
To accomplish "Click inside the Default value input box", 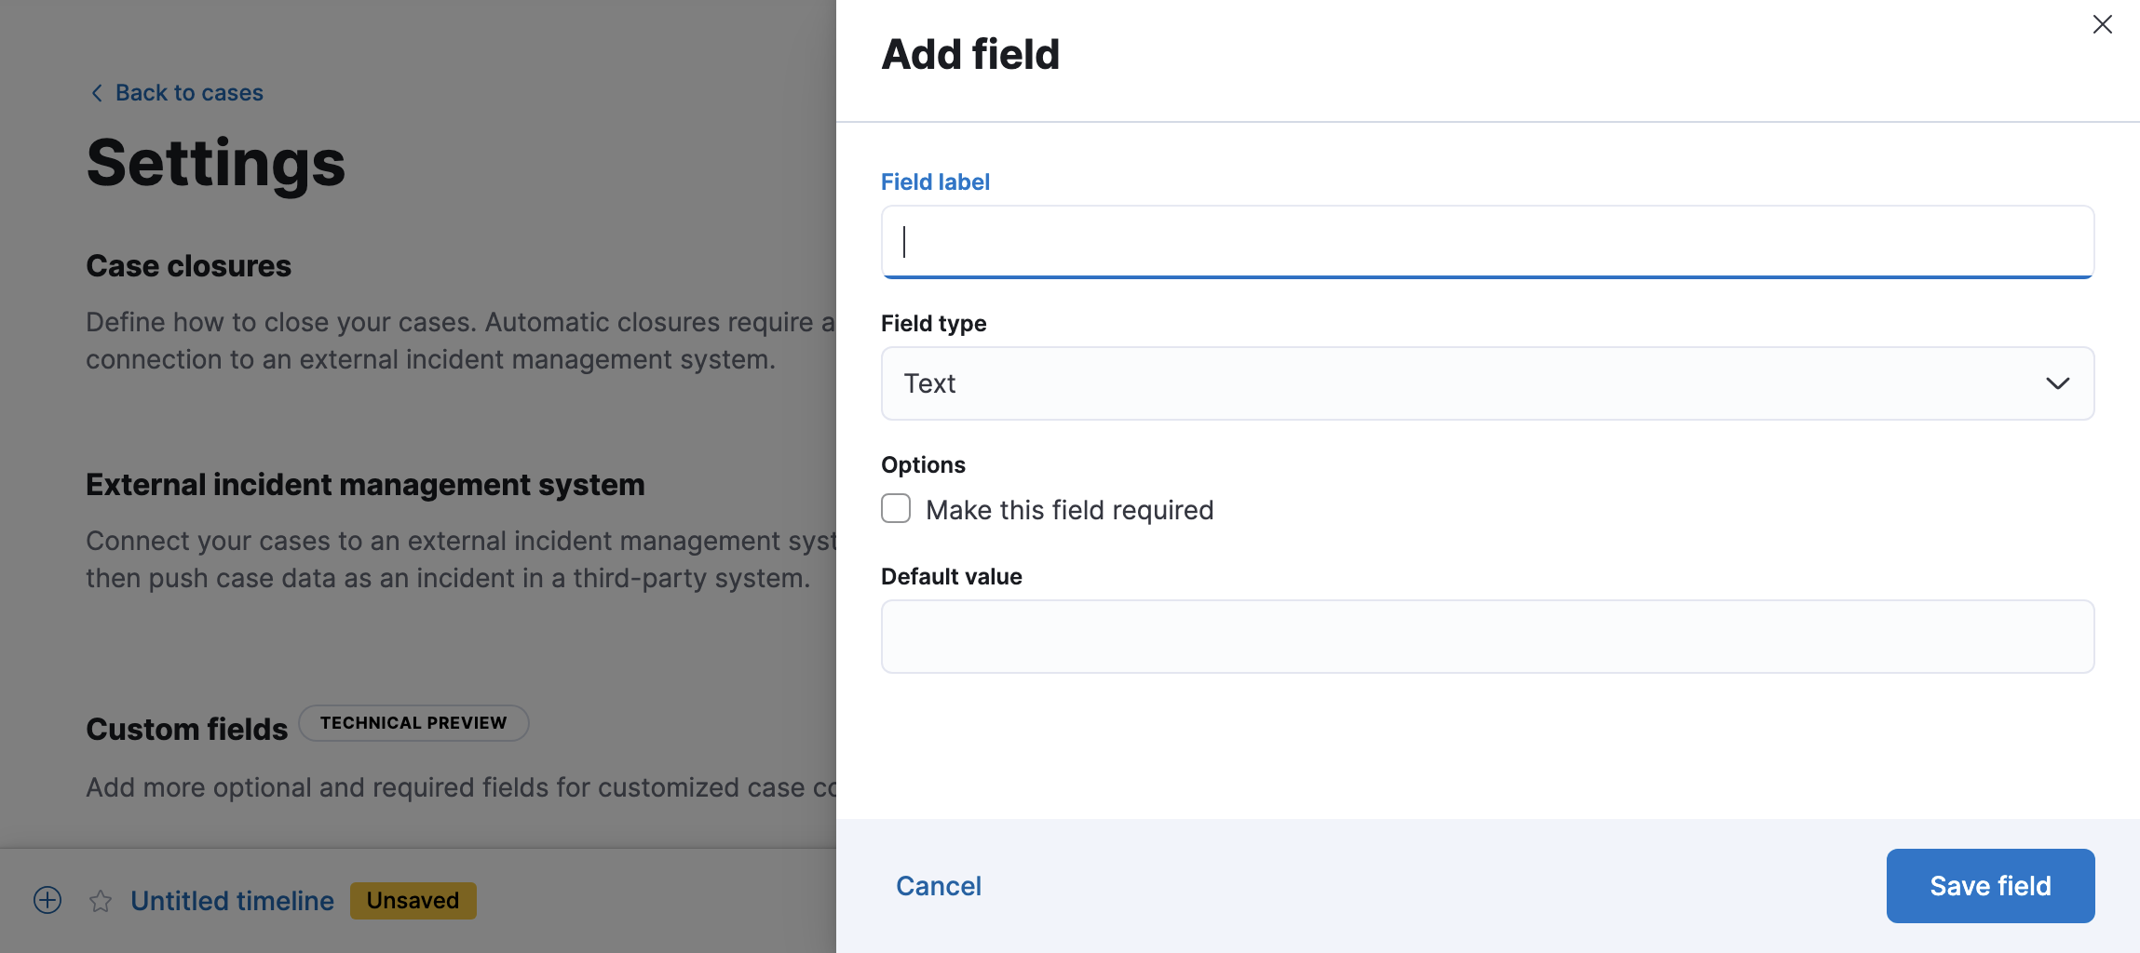I will 1486,637.
